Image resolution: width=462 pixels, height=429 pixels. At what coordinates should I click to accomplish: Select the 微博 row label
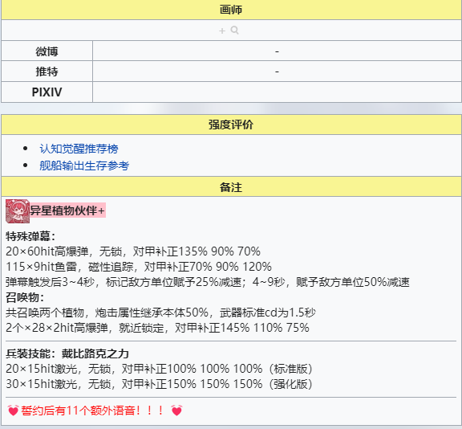click(x=47, y=51)
